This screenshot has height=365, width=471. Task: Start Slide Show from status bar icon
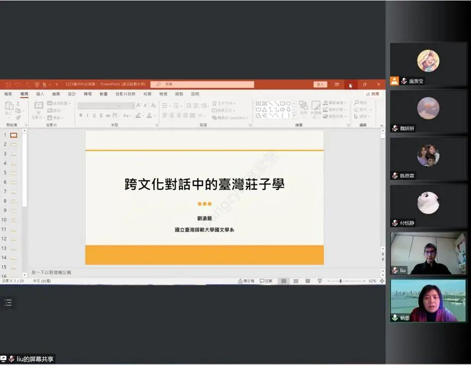(x=320, y=281)
